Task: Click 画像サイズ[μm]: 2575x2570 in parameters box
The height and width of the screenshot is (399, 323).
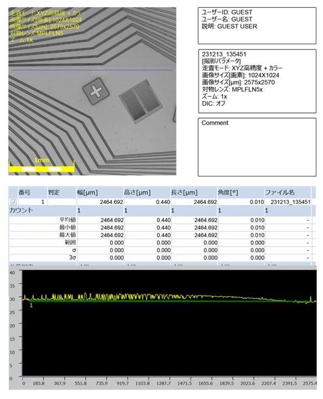Action: pyautogui.click(x=238, y=83)
